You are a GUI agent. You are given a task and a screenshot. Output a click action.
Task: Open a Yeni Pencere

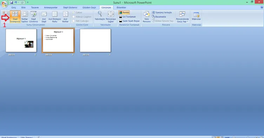pos(147,17)
